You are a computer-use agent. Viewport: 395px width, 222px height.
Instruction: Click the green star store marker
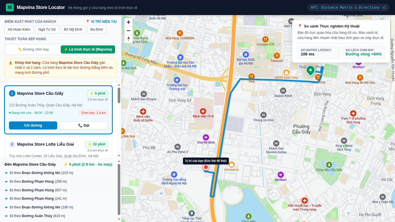click(310, 70)
